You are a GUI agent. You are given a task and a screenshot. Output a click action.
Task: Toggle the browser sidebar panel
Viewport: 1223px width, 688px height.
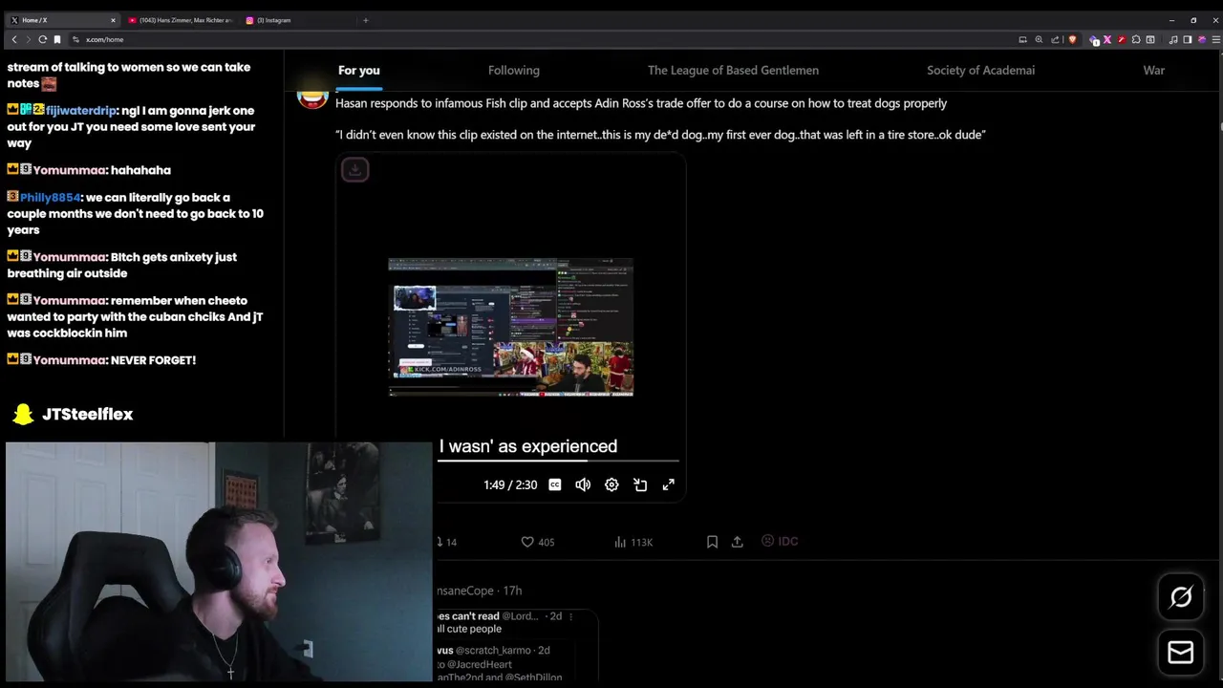pos(1188,39)
